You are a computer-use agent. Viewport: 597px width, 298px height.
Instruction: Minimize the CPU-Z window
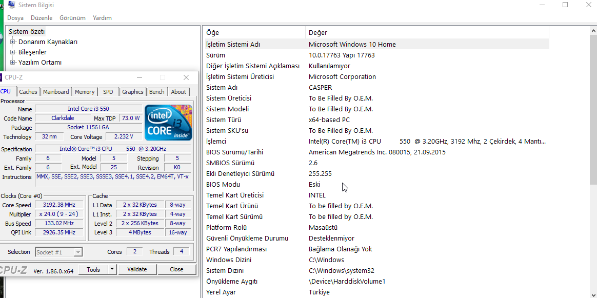point(140,77)
